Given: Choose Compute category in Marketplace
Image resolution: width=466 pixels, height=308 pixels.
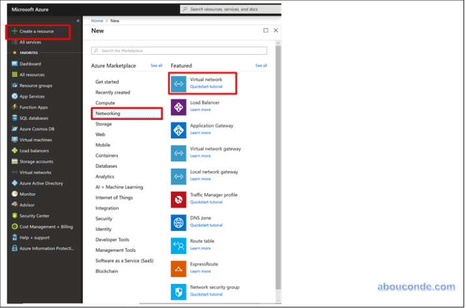Looking at the screenshot, I should 105,103.
